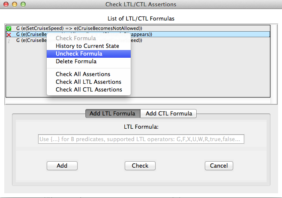Choose Check All LTL Assertions
This screenshot has width=282, height=198.
[88, 82]
